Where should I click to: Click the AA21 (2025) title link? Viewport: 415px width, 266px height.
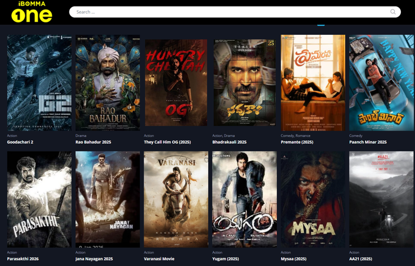pos(360,259)
